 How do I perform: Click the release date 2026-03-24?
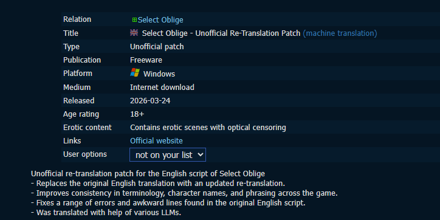[x=150, y=101]
